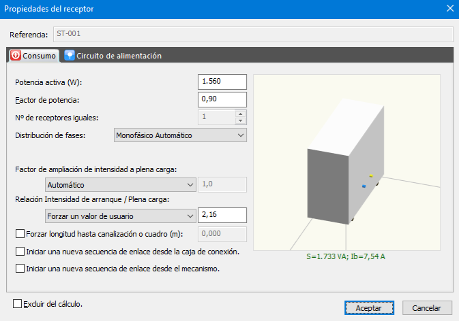This screenshot has height=321, width=459.
Task: Close the Propiedades del receptor dialog
Action: [450, 8]
